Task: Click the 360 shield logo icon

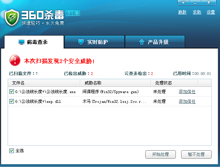Action: pos(12,17)
